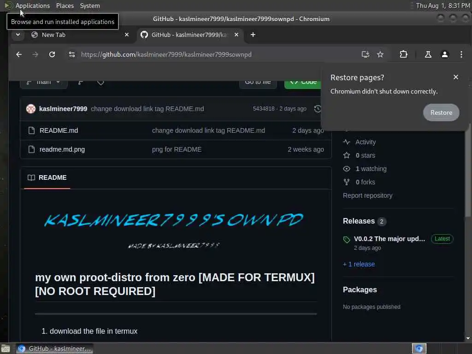Open the Places menu
The image size is (472, 354).
click(65, 6)
